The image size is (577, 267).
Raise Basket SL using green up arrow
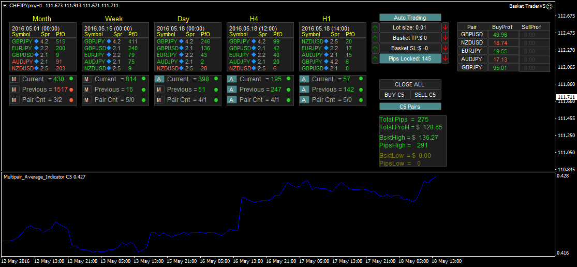coord(375,48)
